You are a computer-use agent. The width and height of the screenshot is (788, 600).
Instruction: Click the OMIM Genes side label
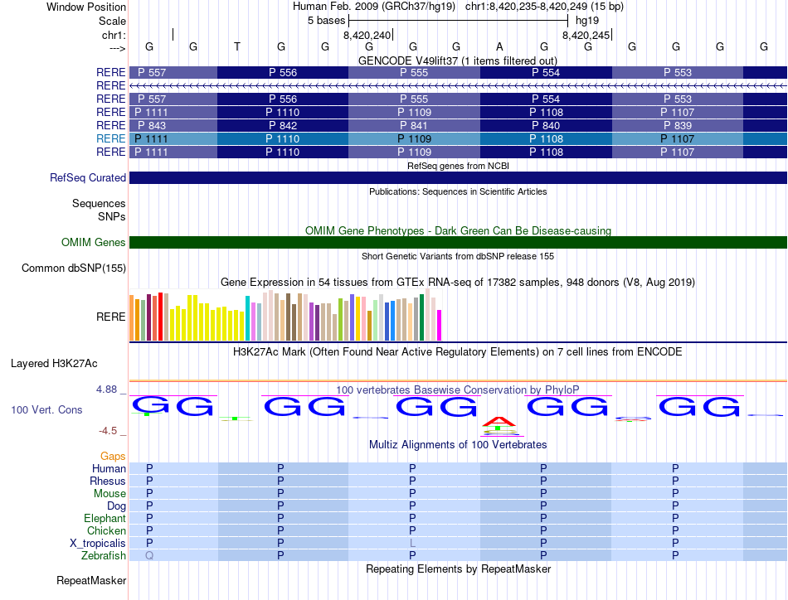pos(94,242)
